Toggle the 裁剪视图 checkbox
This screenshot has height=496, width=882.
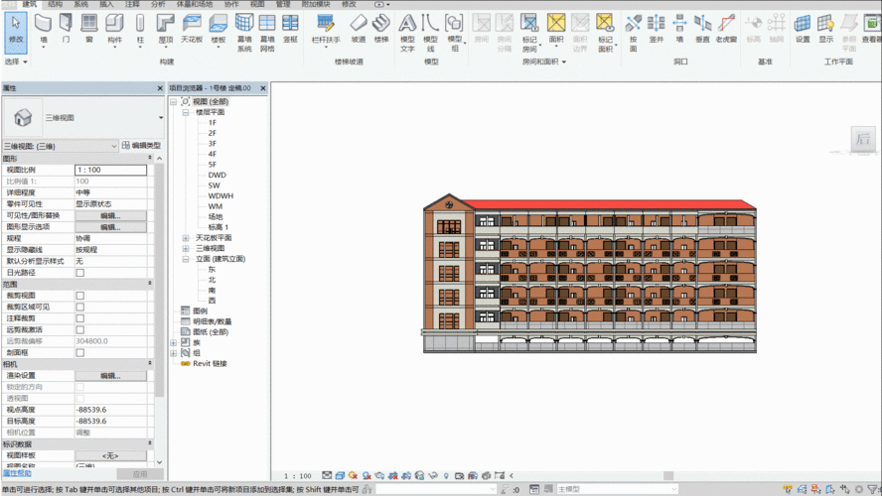80,296
